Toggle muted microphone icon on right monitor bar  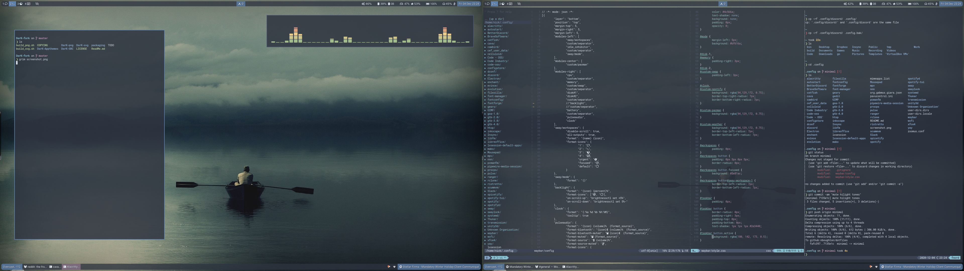[x=937, y=4]
